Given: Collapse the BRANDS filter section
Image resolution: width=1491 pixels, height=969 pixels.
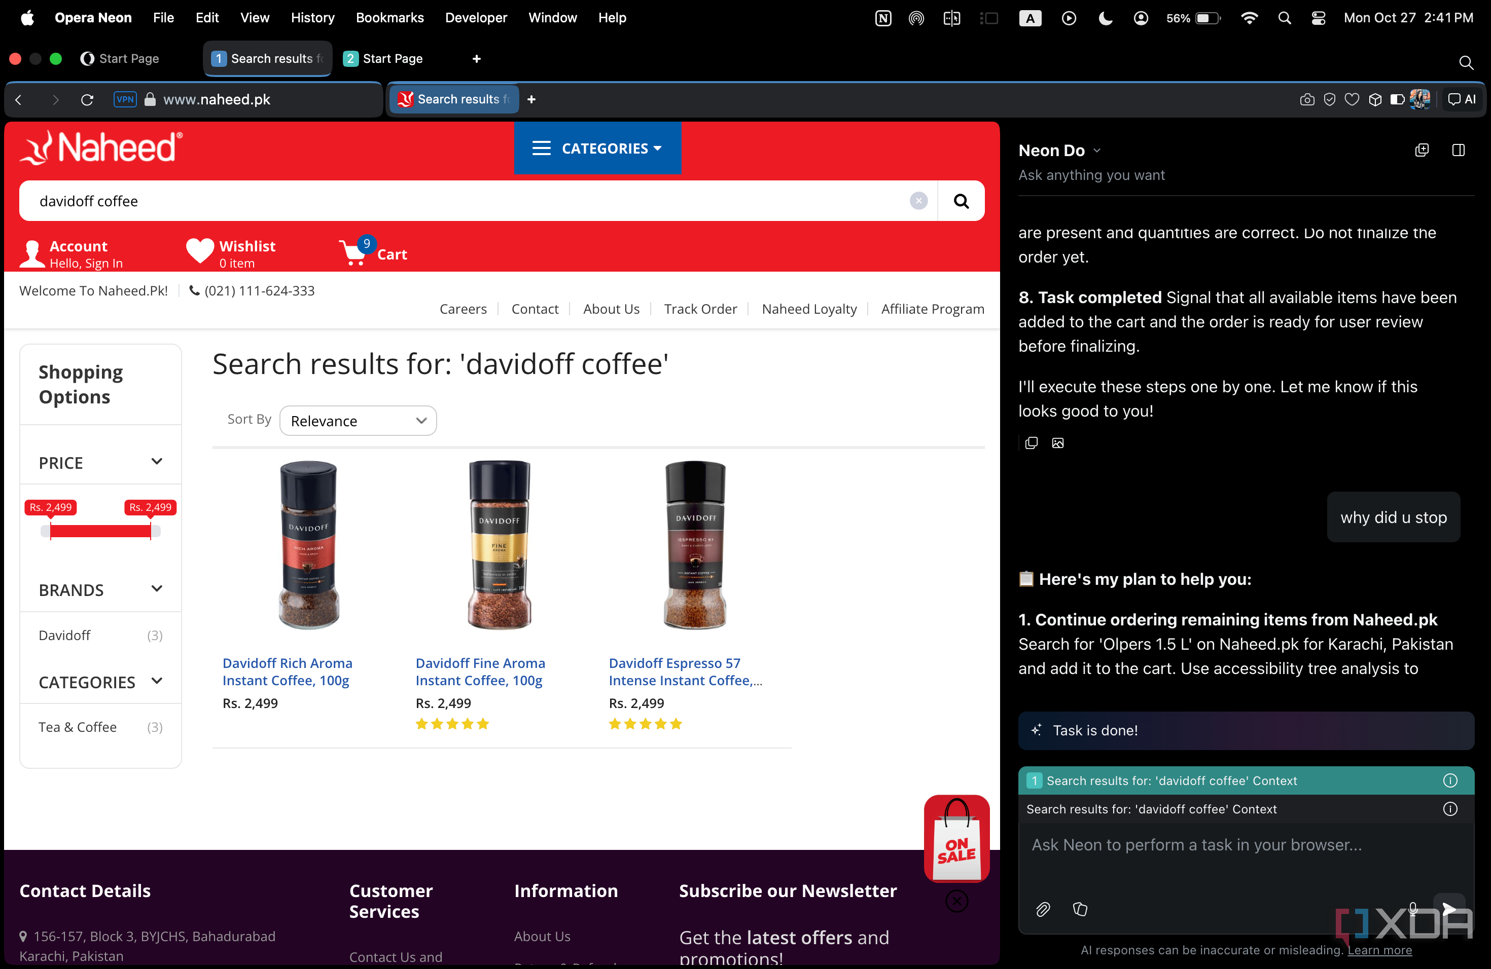Looking at the screenshot, I should pyautogui.click(x=100, y=590).
